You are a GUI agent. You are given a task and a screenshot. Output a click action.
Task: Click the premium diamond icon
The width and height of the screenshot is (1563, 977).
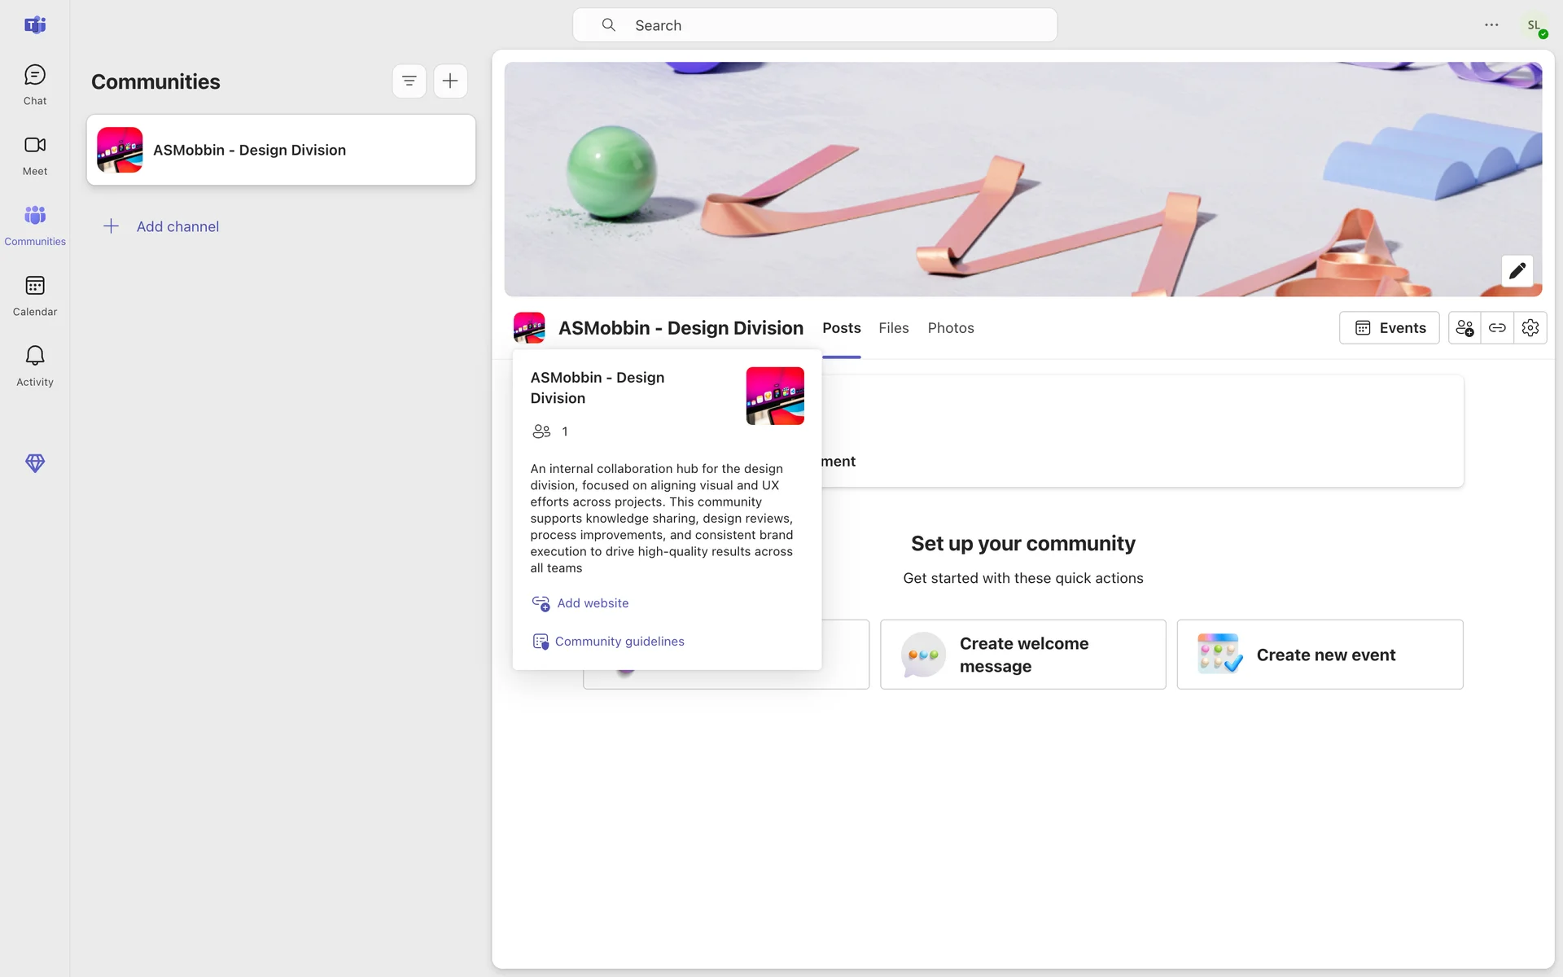pyautogui.click(x=34, y=463)
